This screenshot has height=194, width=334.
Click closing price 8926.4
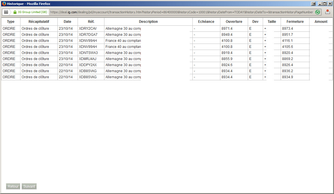[x=288, y=65]
